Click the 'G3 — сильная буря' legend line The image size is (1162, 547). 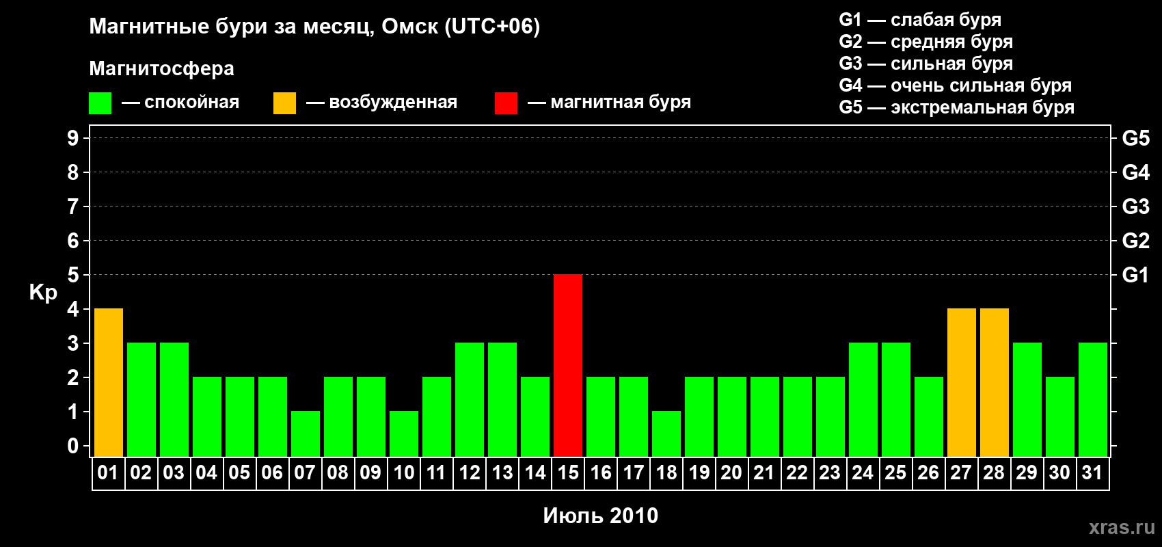[x=925, y=64]
